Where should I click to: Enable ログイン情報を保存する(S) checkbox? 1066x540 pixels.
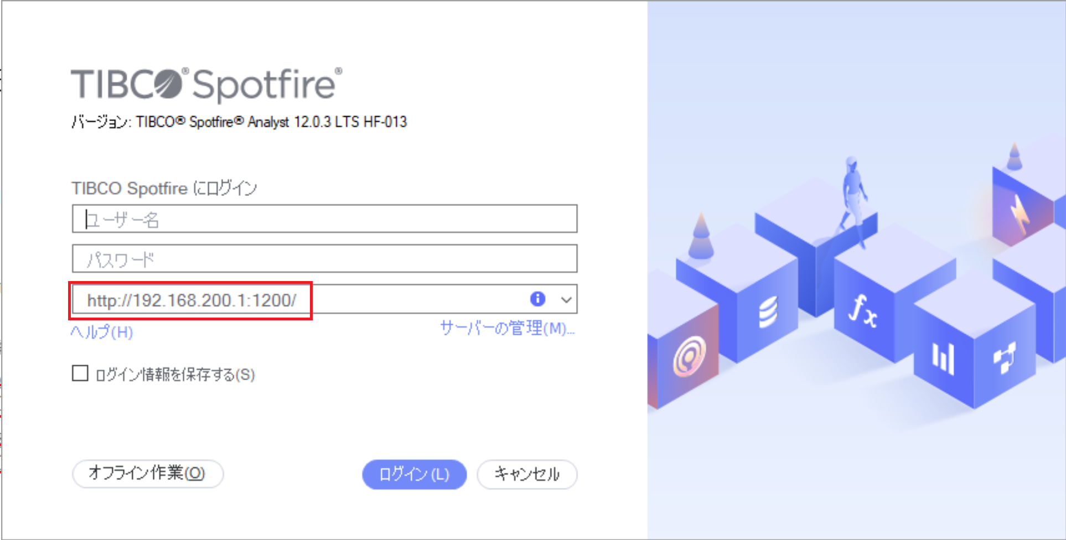coord(80,373)
